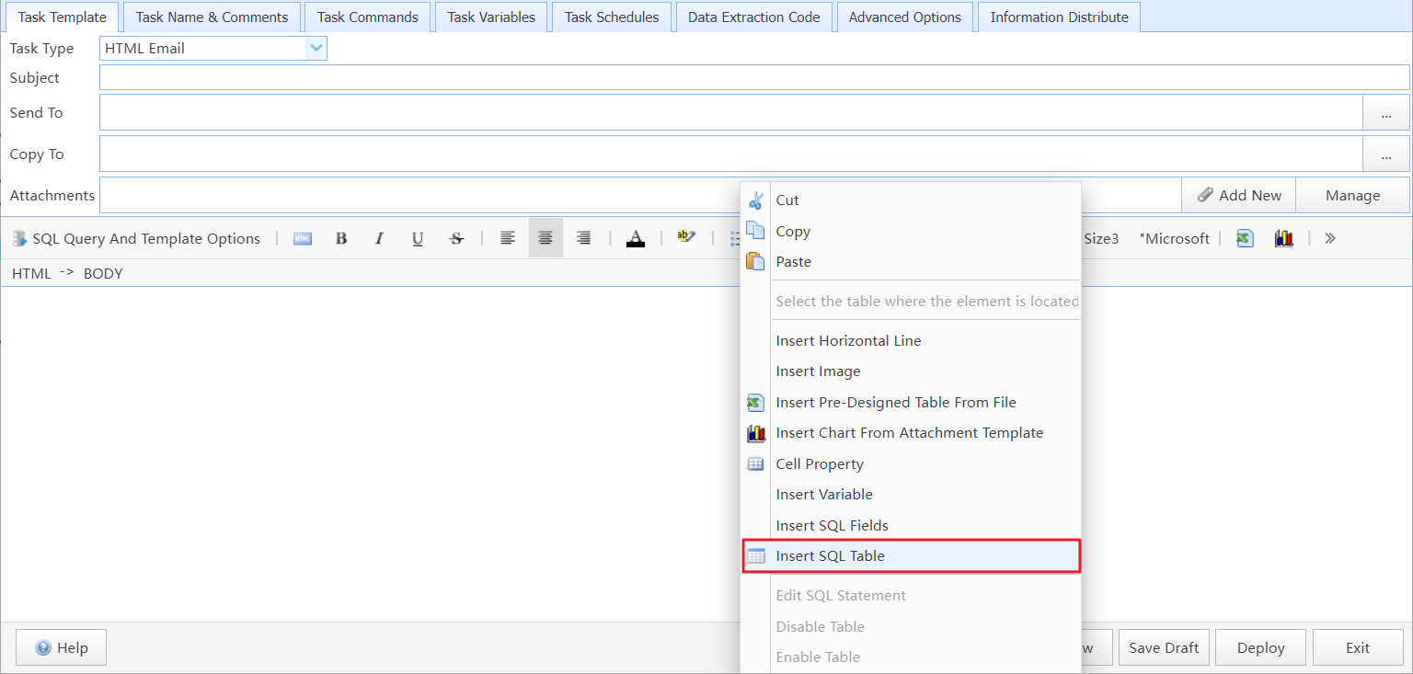Toggle right text alignment

(x=582, y=238)
